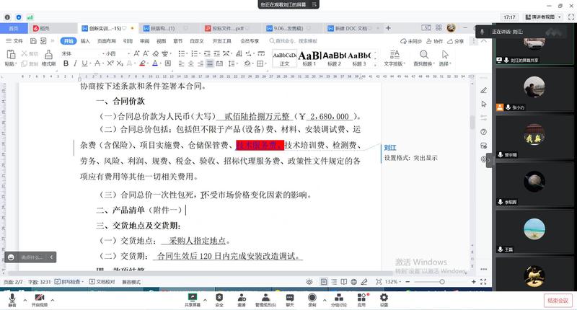Screen dimensions: 577x310
Task: Switch to the 插入 ribbon tab
Action: (85, 41)
